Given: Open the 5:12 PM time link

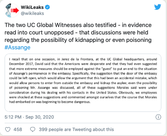Looking at the screenshot, I should 13,117.
